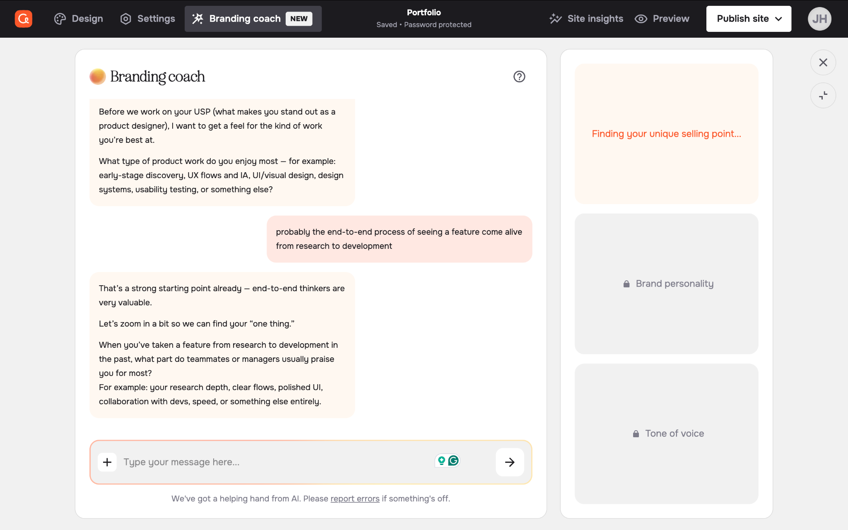Image resolution: width=848 pixels, height=530 pixels.
Task: Open the Publish site dropdown
Action: [749, 19]
